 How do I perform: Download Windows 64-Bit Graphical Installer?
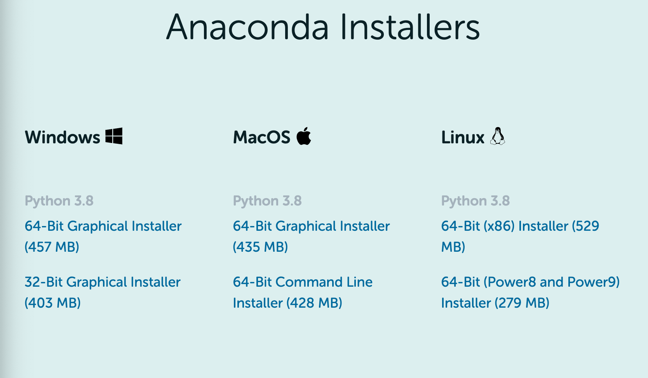pyautogui.click(x=103, y=236)
